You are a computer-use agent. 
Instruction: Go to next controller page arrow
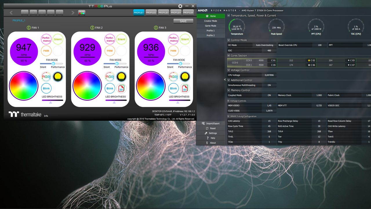73,12
